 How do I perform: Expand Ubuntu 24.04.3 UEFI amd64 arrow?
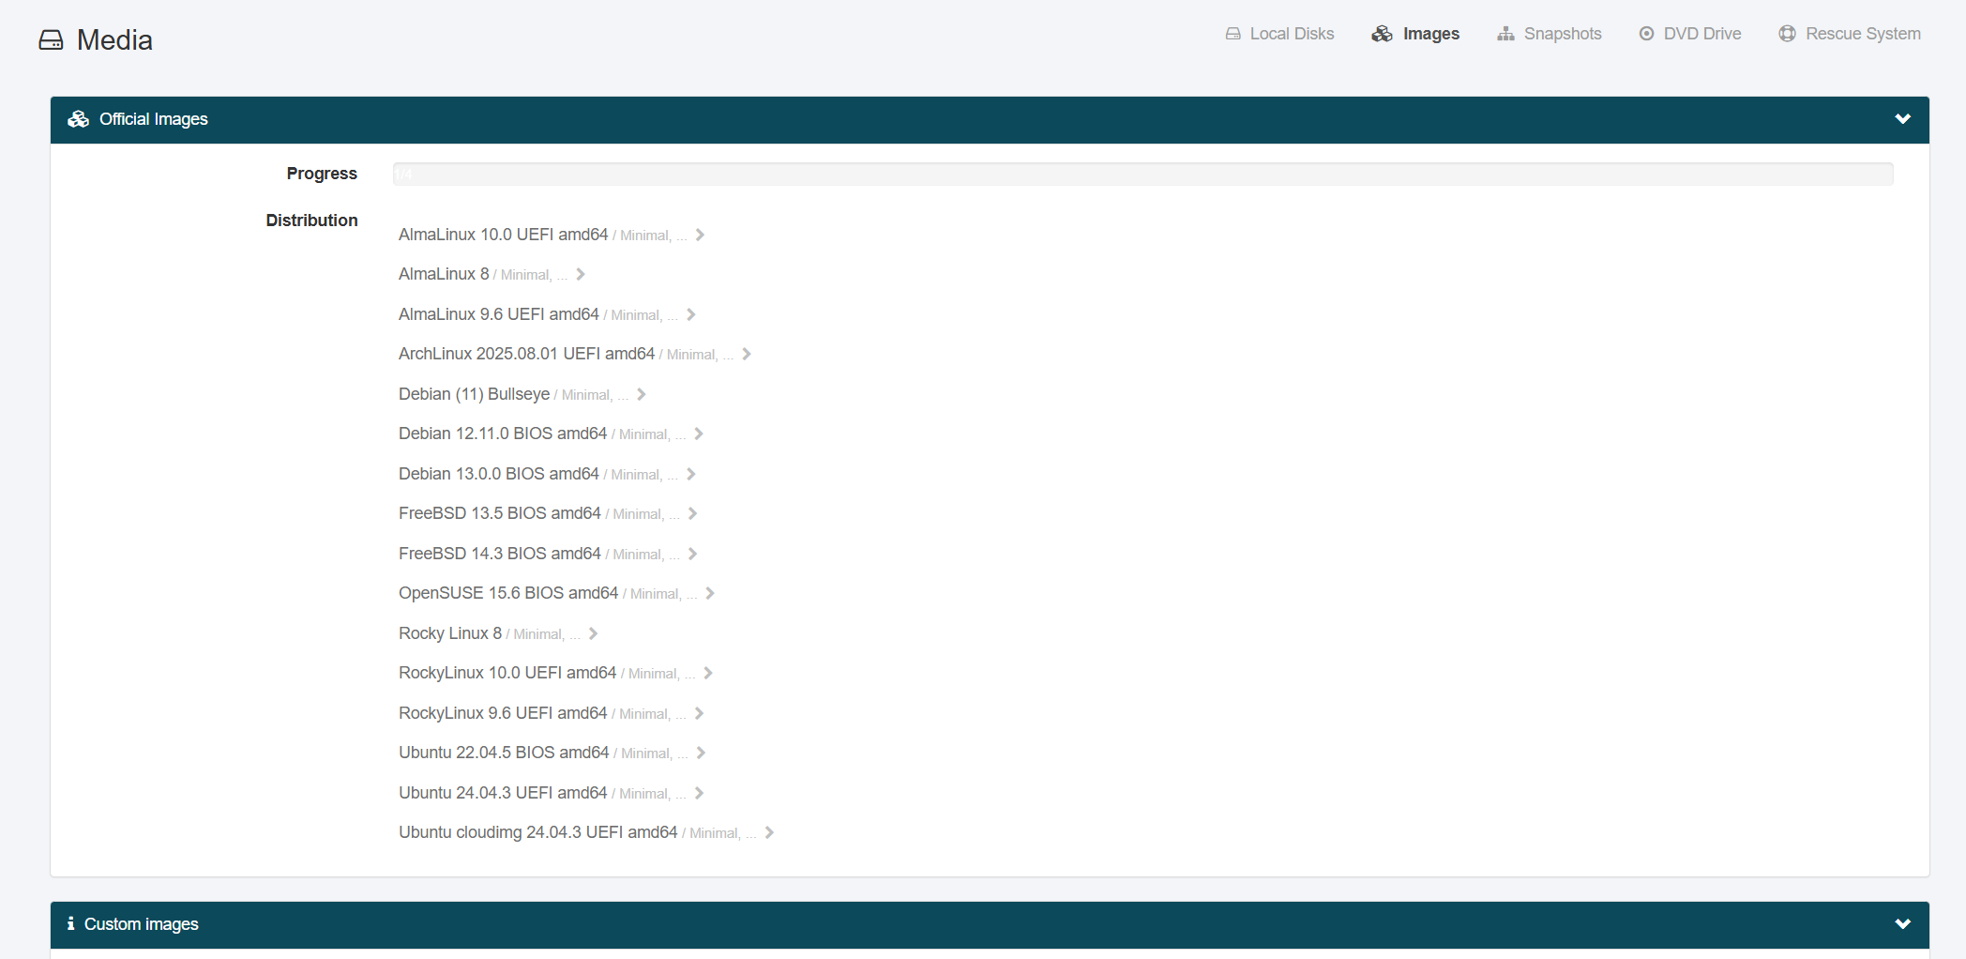coord(699,793)
